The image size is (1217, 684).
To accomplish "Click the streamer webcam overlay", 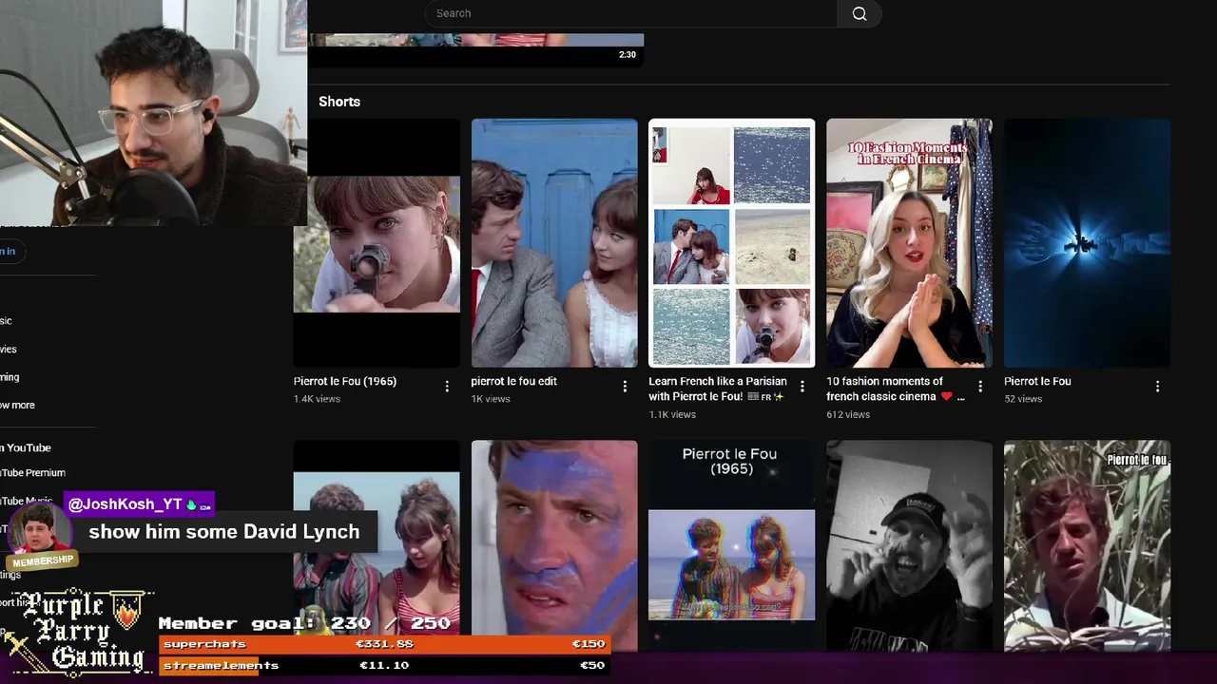I will click(x=153, y=112).
